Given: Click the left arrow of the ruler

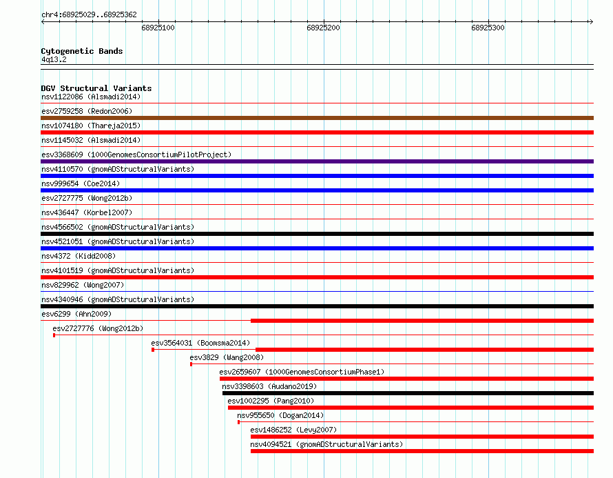Looking at the screenshot, I should (x=43, y=21).
